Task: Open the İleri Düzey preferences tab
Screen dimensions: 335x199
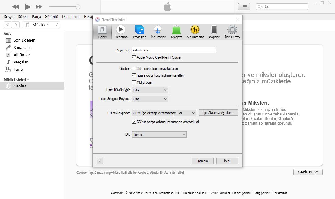Action: point(232,32)
